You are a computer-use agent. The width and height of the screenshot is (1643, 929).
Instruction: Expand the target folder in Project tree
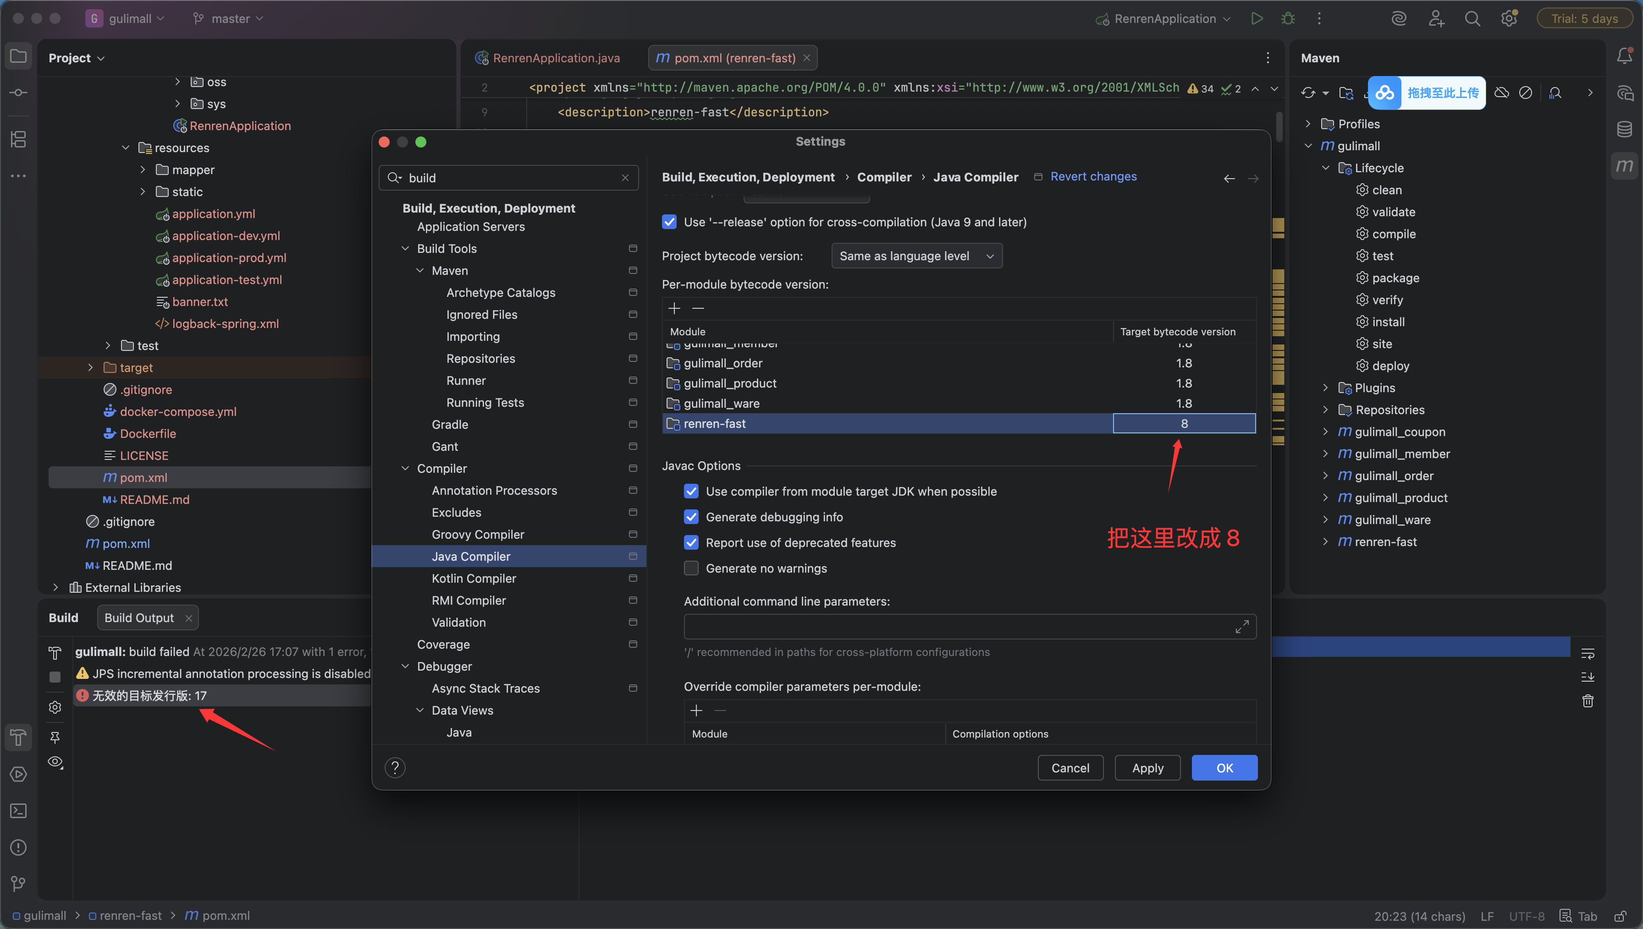[90, 367]
